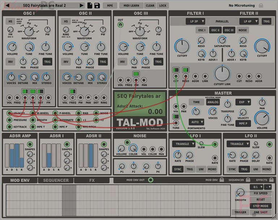
Task: Switch to the SEQUENCER tab
Action: (x=56, y=180)
